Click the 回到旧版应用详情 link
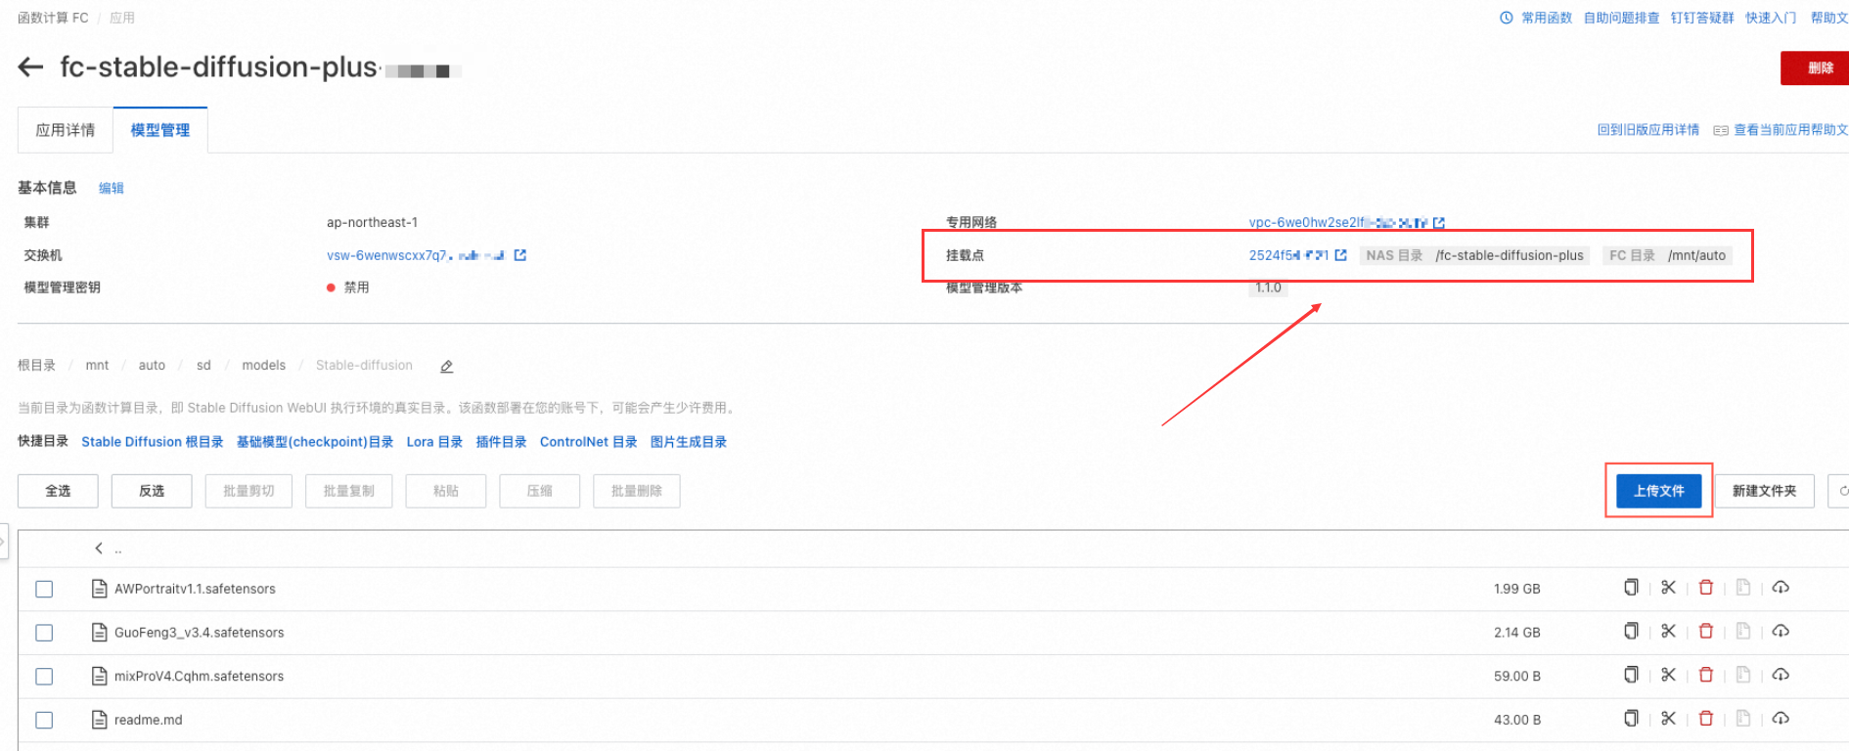1849x751 pixels. [x=1648, y=130]
